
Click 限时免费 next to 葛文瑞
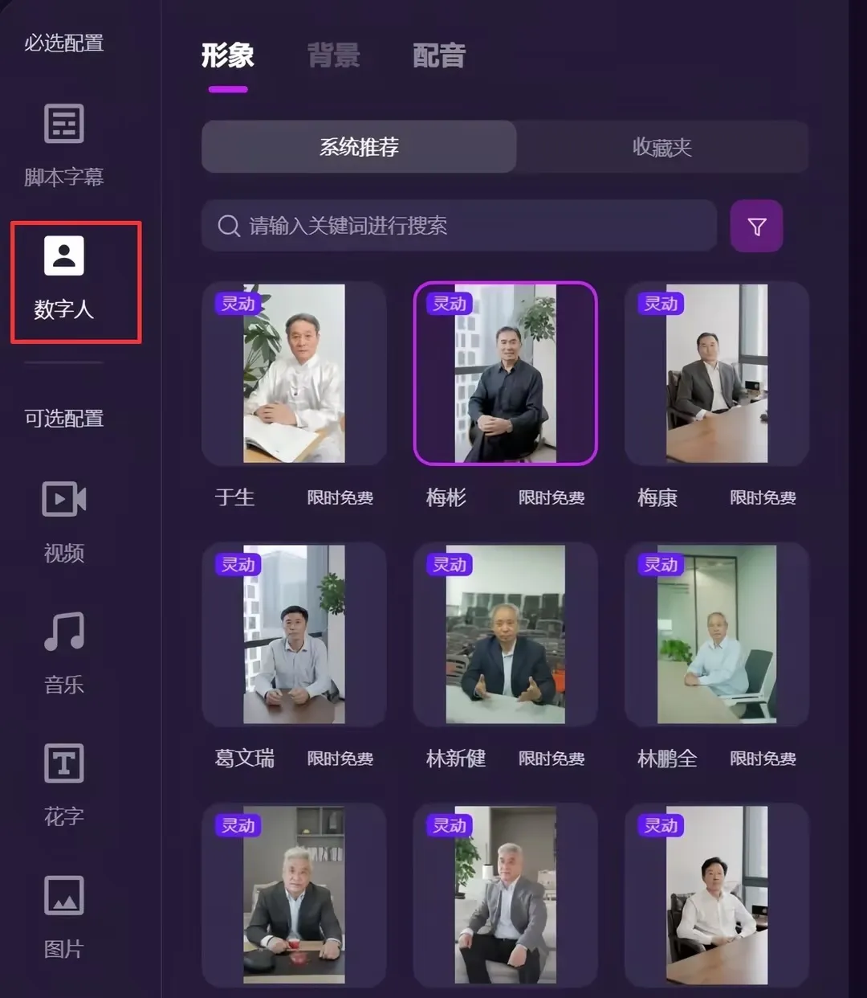340,759
